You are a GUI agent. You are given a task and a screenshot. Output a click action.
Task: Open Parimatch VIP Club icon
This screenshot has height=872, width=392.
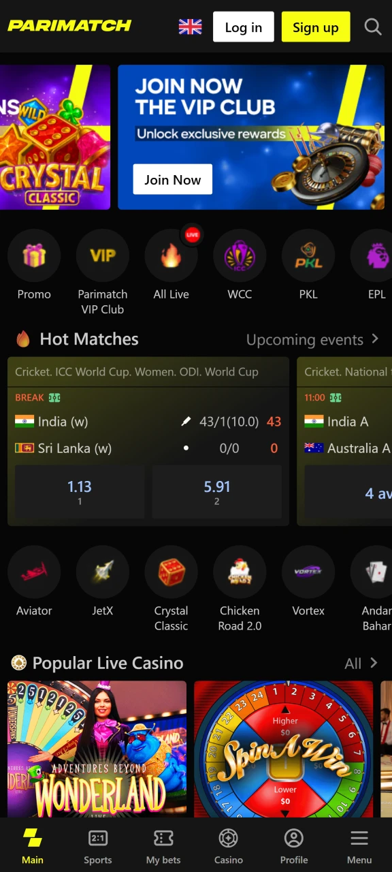coord(103,255)
